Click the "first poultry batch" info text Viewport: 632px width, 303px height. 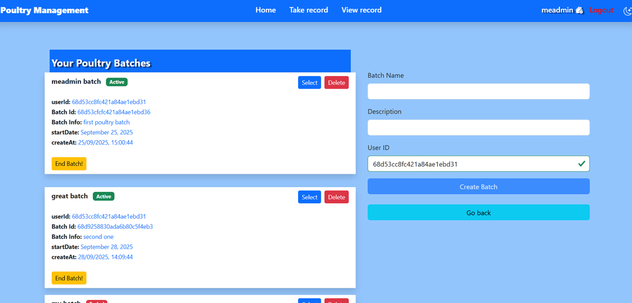[x=106, y=122]
